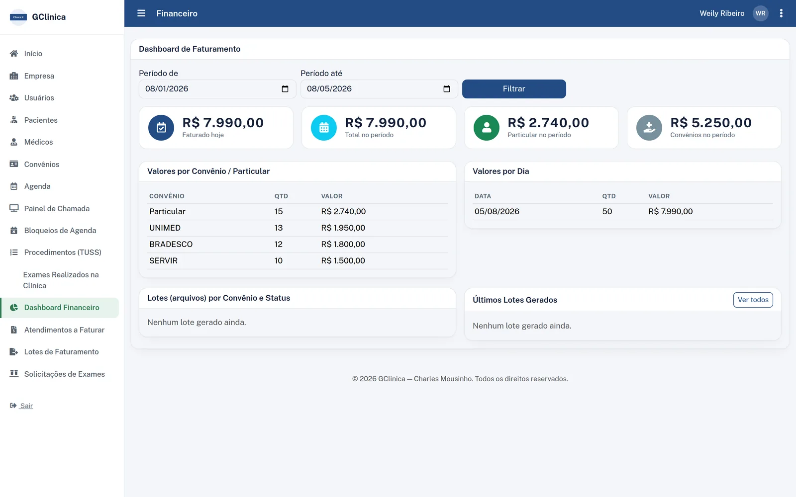The image size is (796, 497).
Task: Toggle the hamburger sidebar menu
Action: [x=141, y=13]
